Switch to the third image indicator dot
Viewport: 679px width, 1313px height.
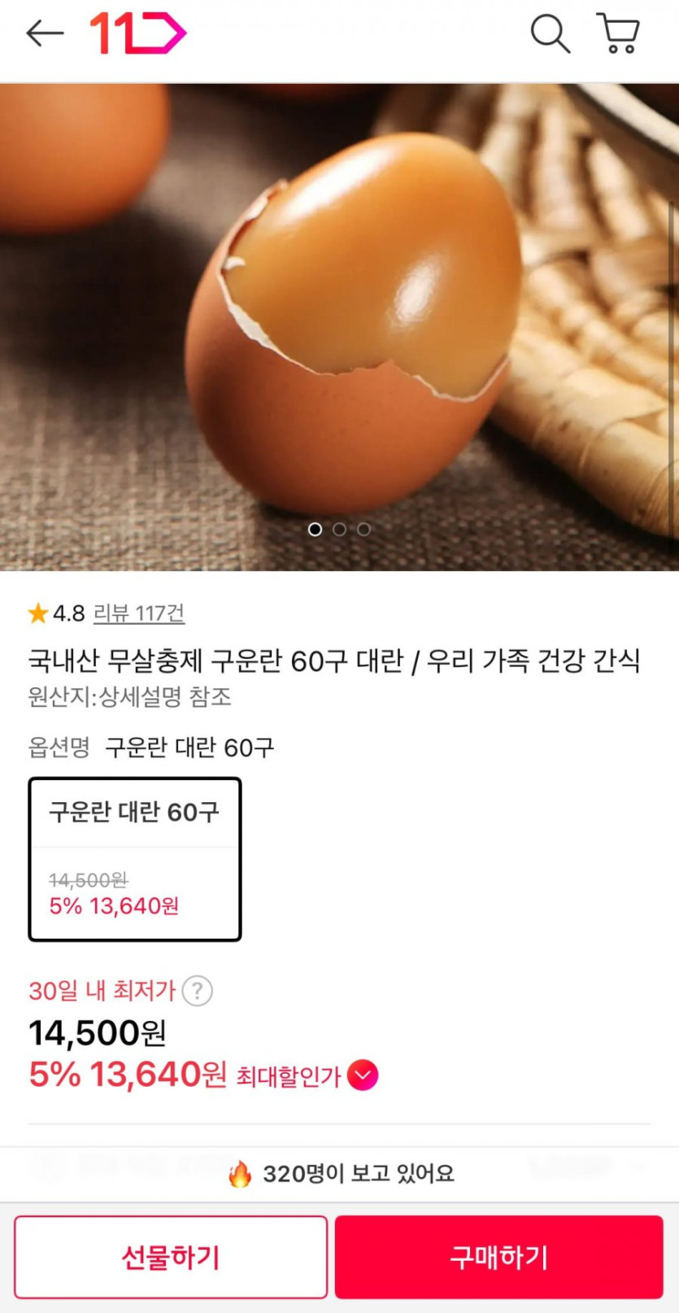(363, 530)
